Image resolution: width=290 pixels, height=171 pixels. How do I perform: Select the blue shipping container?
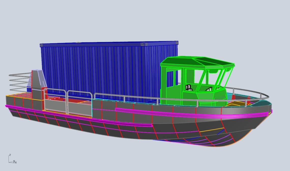(102, 69)
